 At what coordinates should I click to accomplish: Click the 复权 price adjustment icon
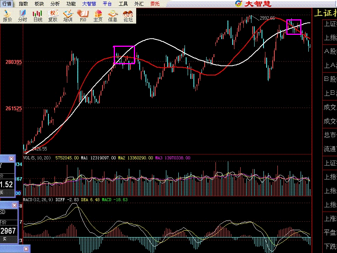pos(53,16)
